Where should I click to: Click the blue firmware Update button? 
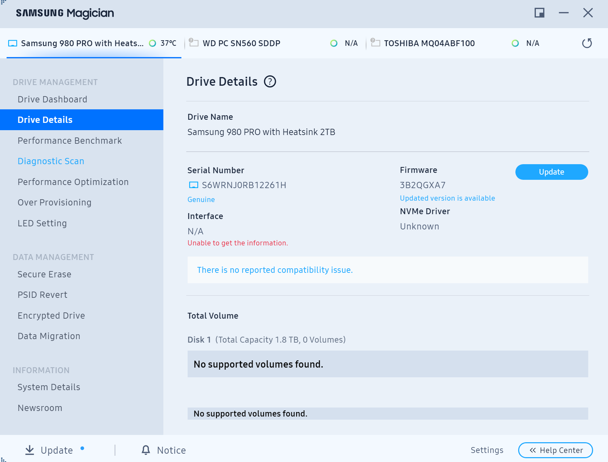pos(551,172)
